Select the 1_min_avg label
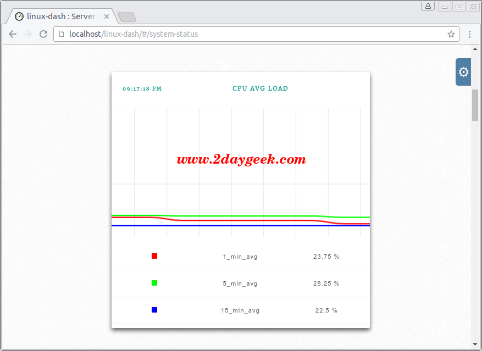Viewport: 482px width, 351px height. point(240,257)
